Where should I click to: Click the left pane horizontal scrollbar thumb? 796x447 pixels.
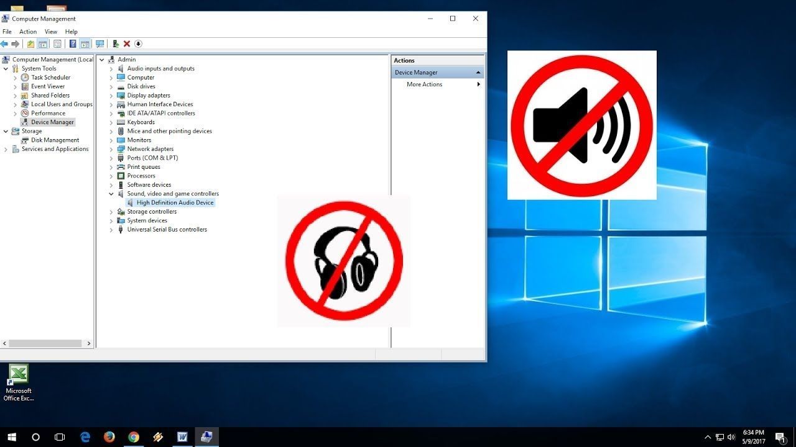(x=45, y=343)
